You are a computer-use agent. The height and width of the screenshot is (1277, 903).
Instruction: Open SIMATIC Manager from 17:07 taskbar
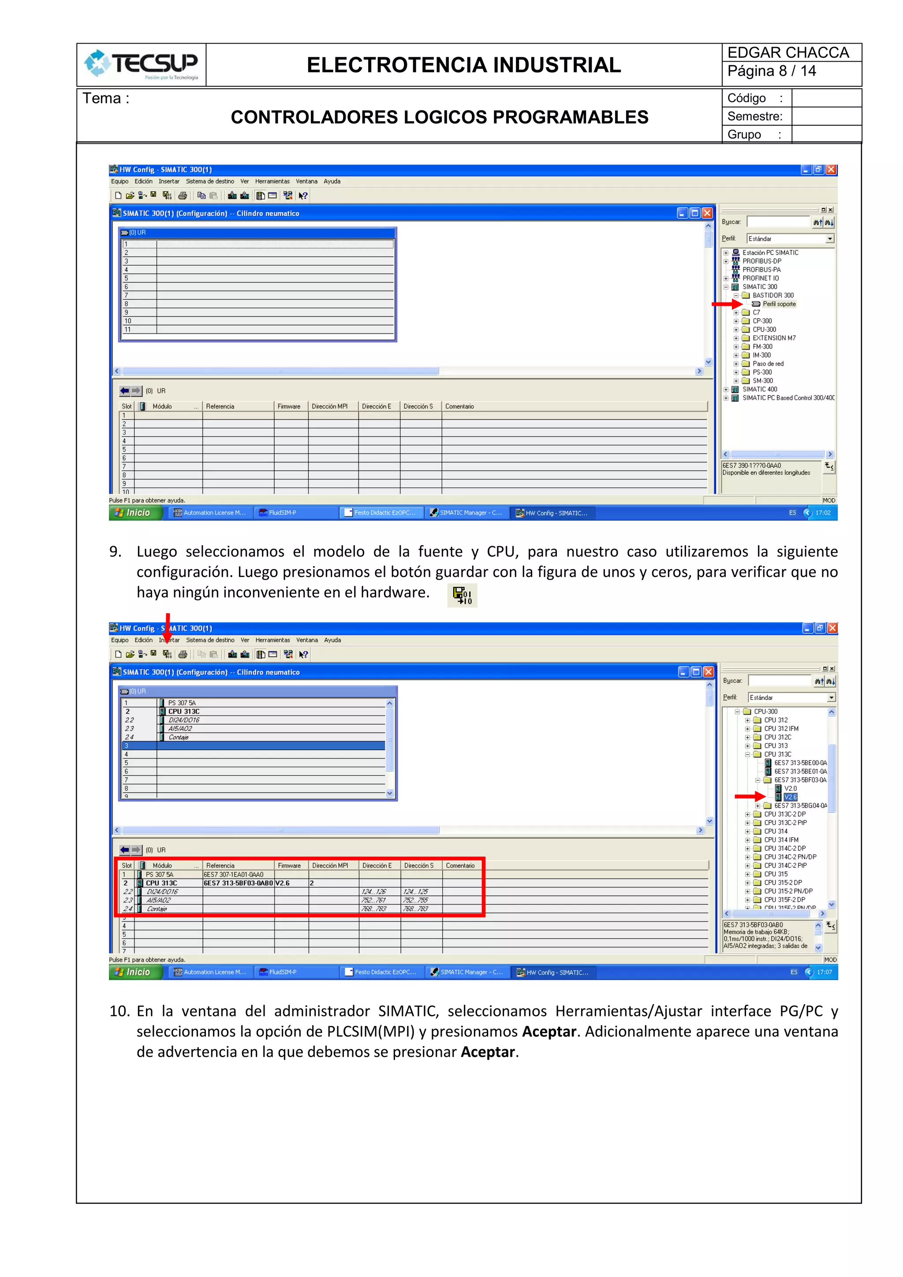click(467, 972)
